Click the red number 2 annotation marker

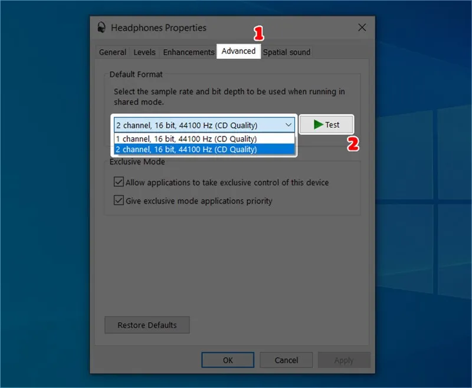tap(352, 144)
